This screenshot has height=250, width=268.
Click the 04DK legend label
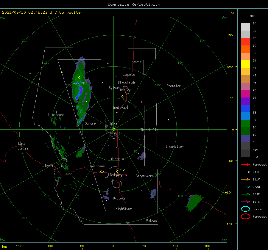point(256,172)
